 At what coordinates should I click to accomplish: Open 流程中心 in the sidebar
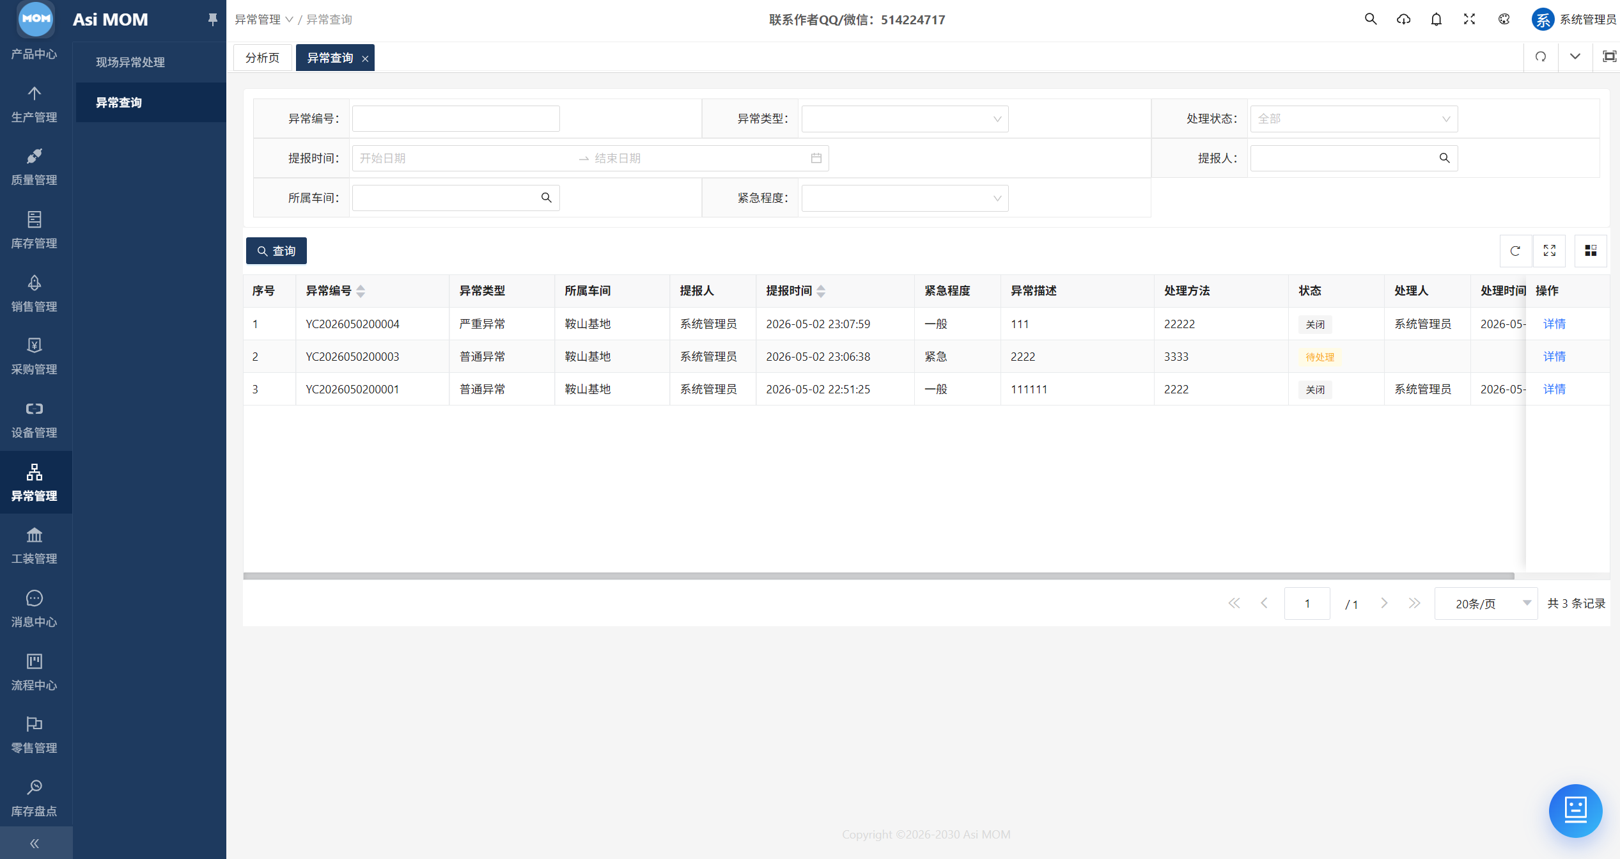pos(35,672)
